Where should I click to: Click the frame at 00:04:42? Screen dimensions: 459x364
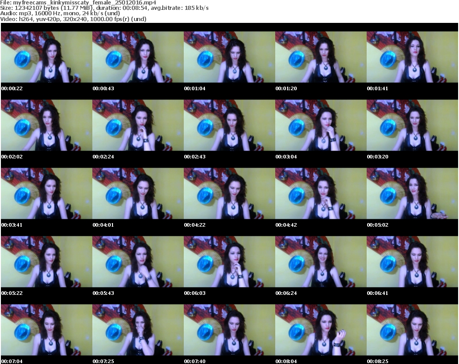tap(321, 193)
